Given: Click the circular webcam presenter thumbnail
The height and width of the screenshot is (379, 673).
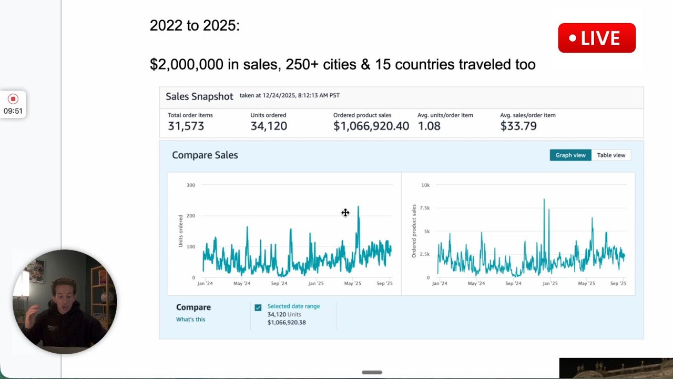Looking at the screenshot, I should point(64,302).
